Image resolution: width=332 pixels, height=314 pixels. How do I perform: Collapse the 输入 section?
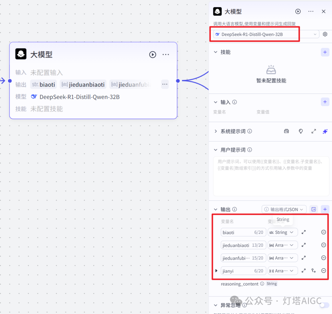[215, 102]
